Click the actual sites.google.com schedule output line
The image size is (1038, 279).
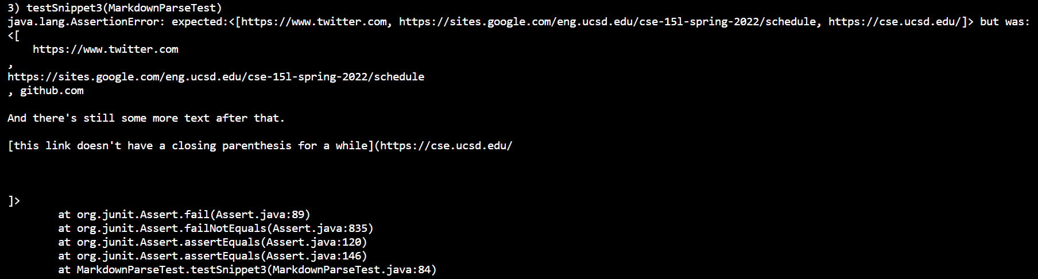point(216,77)
